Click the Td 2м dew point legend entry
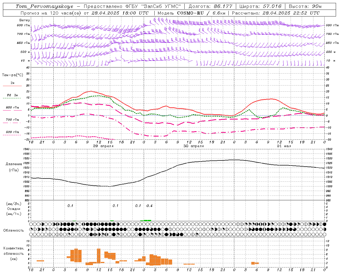This screenshot has height=272, width=340. (12, 95)
